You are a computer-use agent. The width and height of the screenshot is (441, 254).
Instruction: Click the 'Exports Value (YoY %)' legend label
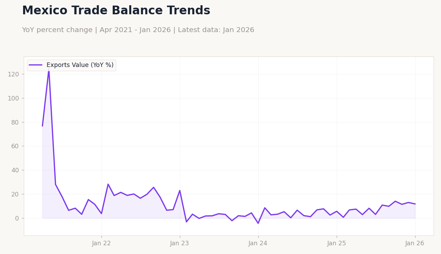[80, 65]
